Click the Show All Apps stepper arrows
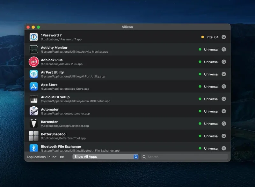 coord(136,157)
